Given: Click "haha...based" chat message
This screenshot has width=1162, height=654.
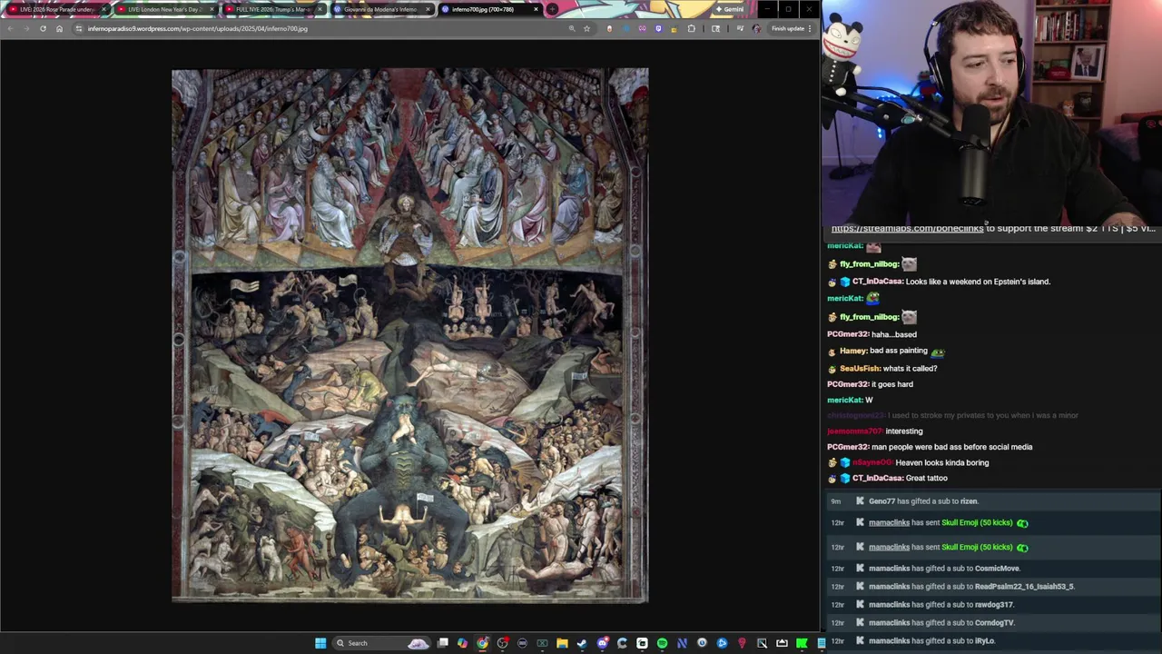Looking at the screenshot, I should tap(894, 334).
